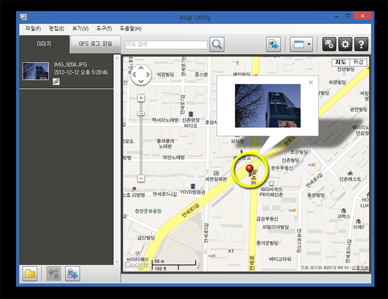Click the 버티고타워 label on map
This screenshot has width=388, height=299.
[x=280, y=259]
